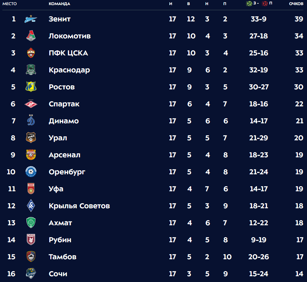Image resolution: width=307 pixels, height=282 pixels.
Task: Click the goals scored-conceded header icon
Action: point(259,3)
